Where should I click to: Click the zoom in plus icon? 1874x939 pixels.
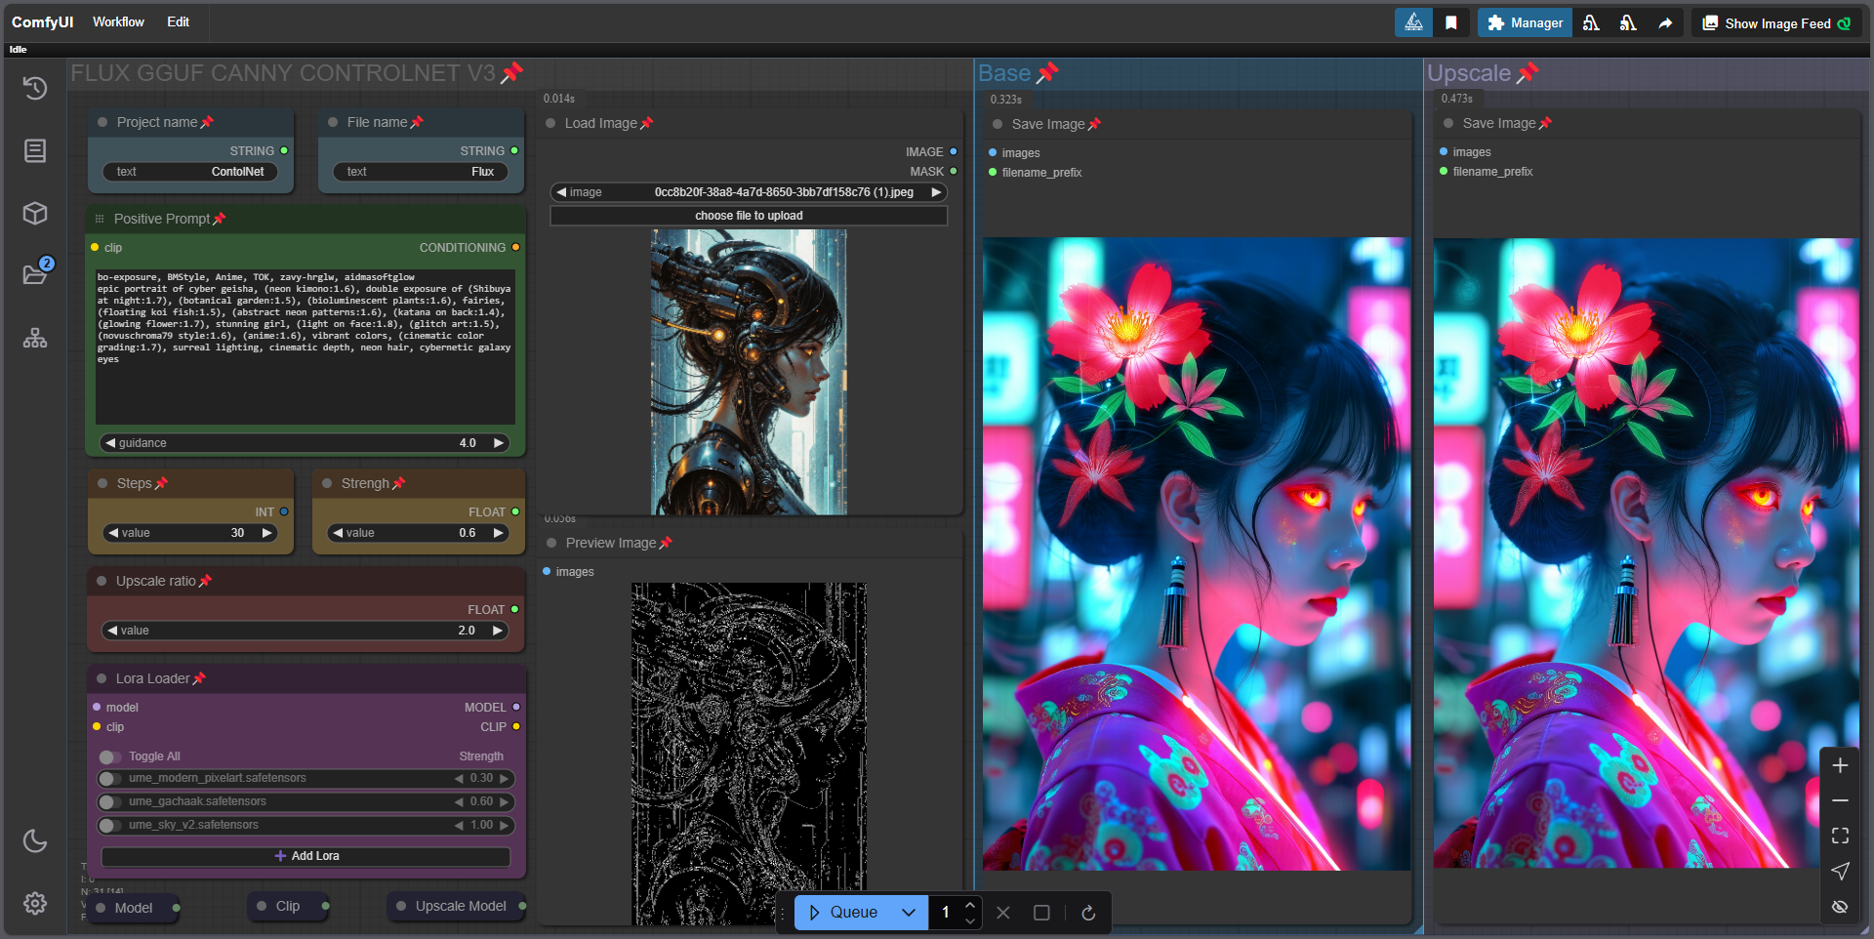(x=1840, y=765)
